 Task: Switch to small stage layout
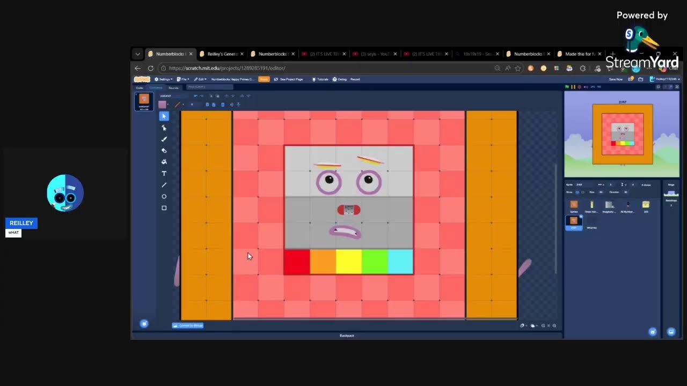pos(665,87)
